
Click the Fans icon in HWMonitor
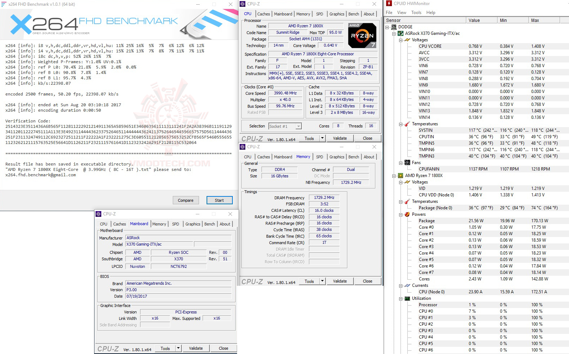407,163
